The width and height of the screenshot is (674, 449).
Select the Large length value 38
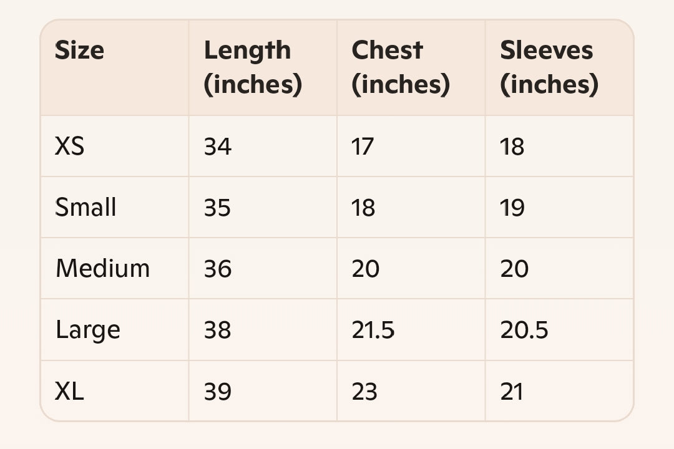(217, 331)
